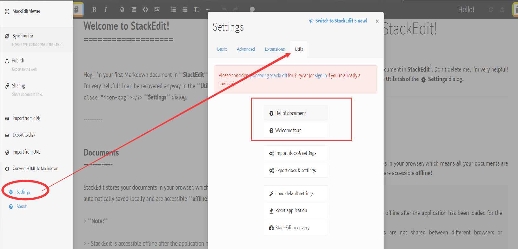Open the Synchronize menu
This screenshot has height=249, width=518.
click(x=37, y=40)
